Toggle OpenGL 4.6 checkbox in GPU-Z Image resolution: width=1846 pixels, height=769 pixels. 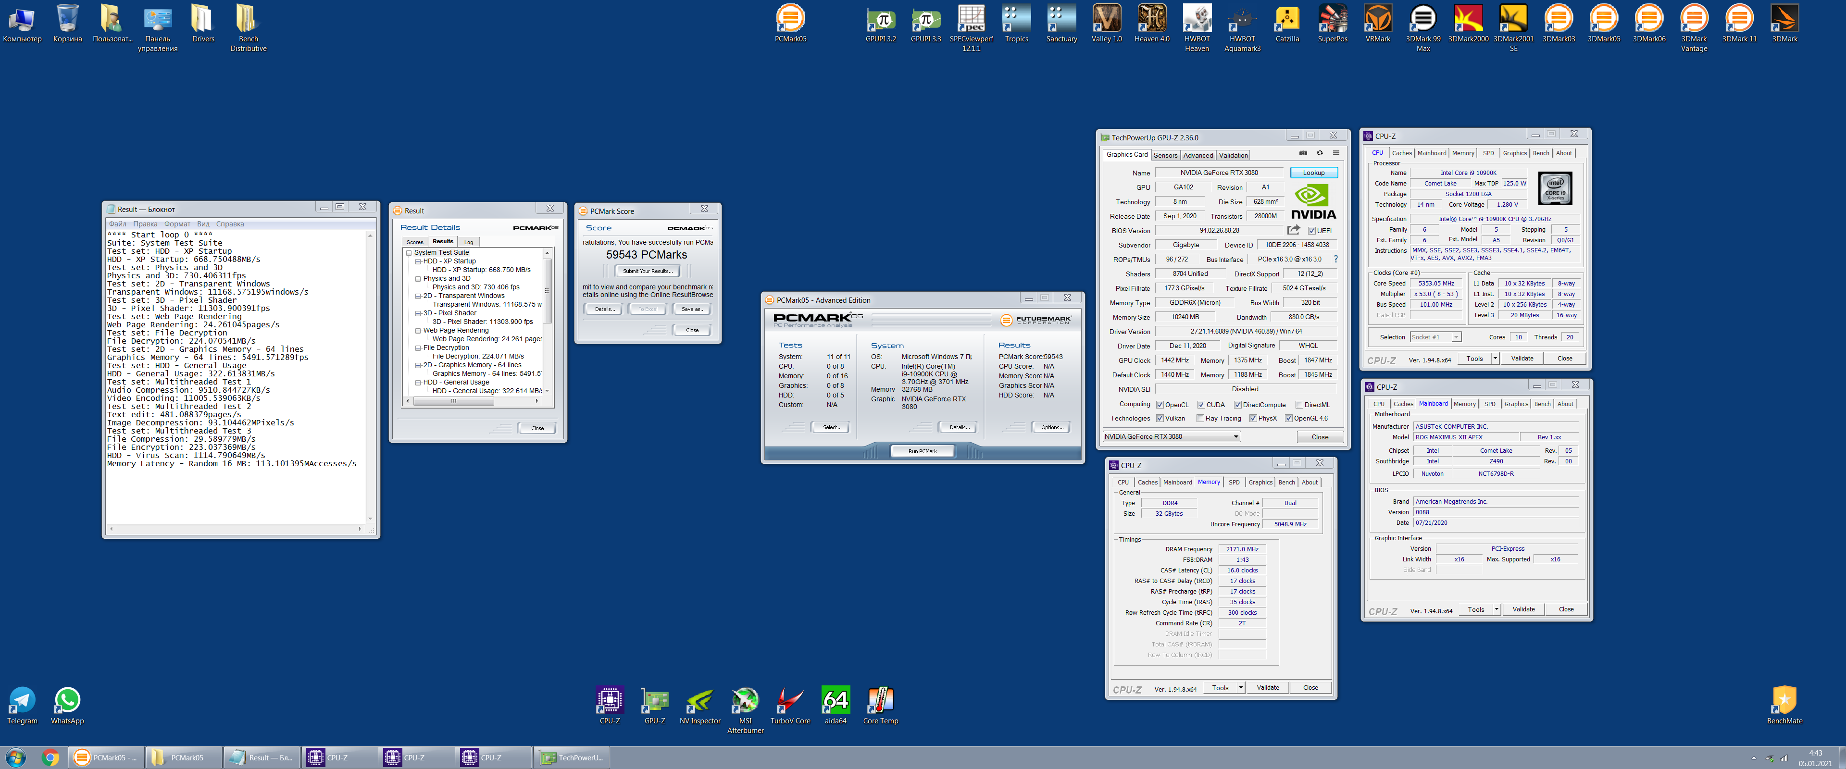[x=1288, y=419]
